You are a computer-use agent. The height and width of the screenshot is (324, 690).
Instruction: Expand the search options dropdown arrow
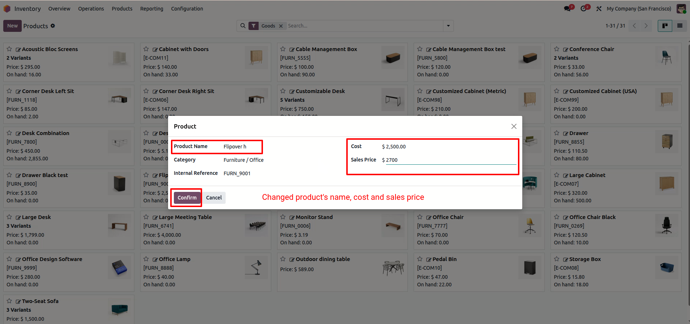point(448,26)
